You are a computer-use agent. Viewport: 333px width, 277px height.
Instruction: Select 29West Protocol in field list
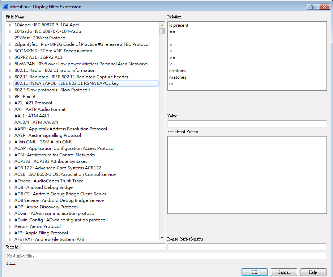pyautogui.click(x=40, y=38)
